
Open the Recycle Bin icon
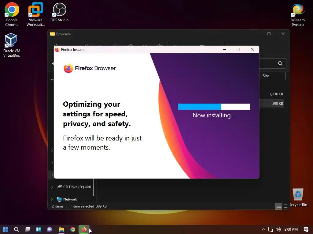[298, 197]
